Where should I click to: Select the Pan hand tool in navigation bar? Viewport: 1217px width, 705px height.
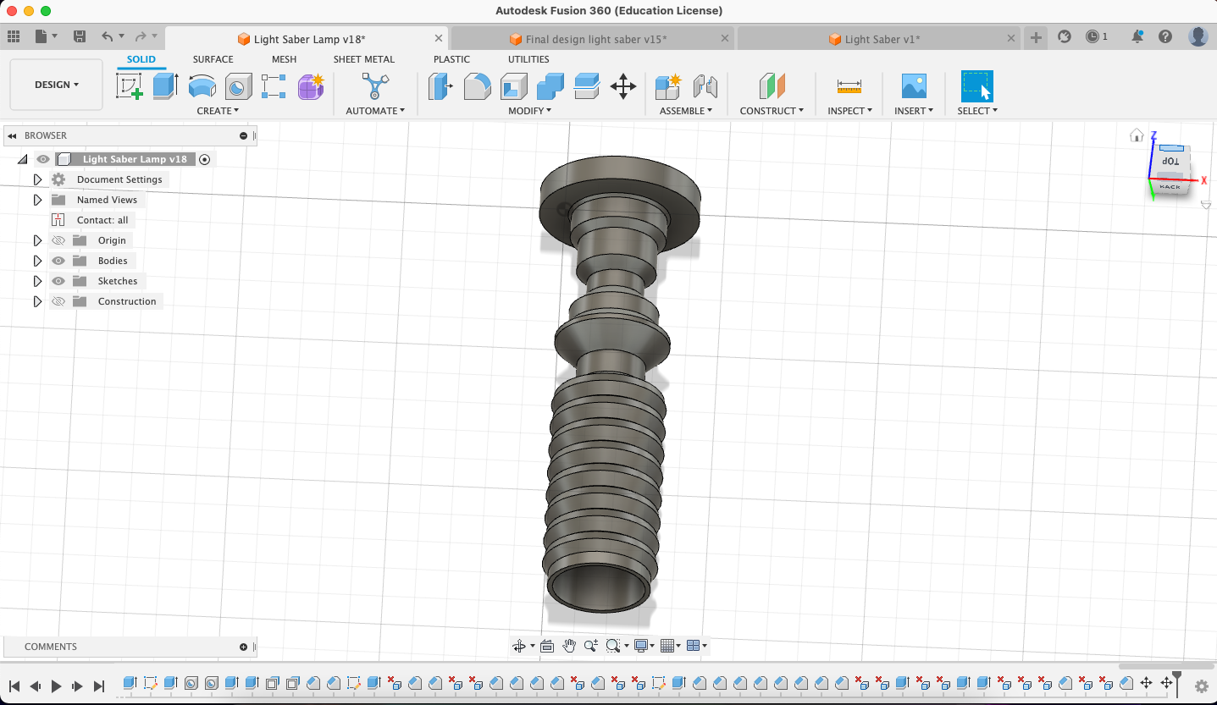click(x=569, y=646)
